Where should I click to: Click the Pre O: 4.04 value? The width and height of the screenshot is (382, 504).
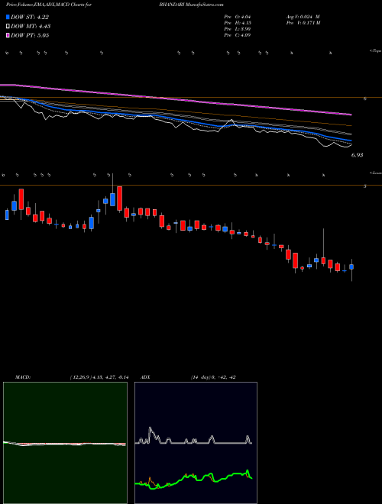pos(238,17)
